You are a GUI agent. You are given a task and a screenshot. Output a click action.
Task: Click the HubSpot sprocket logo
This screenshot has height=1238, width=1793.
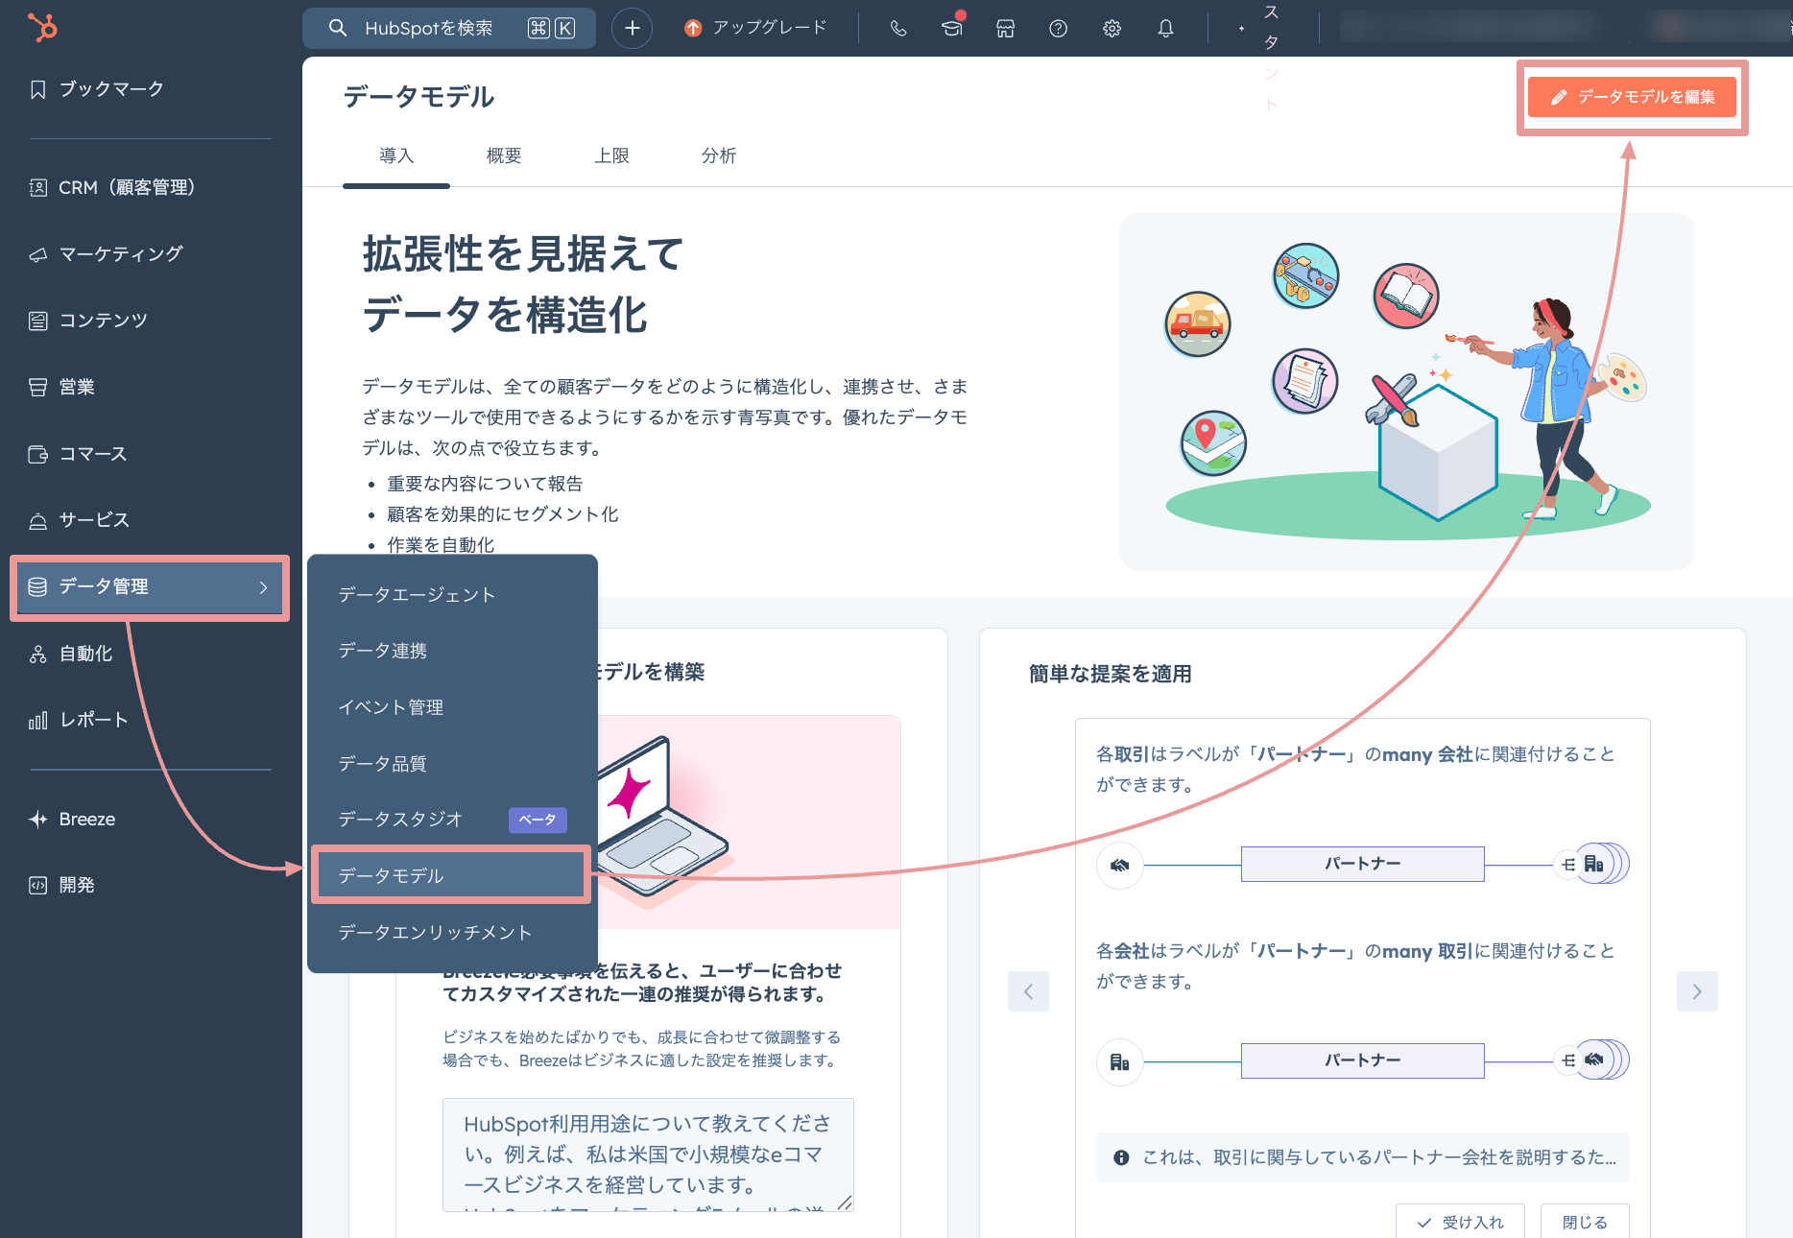(42, 28)
